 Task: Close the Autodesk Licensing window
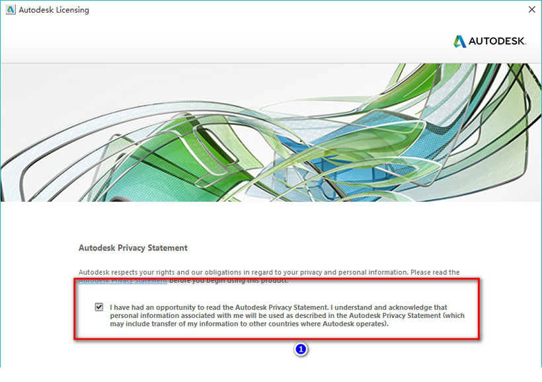pyautogui.click(x=531, y=10)
